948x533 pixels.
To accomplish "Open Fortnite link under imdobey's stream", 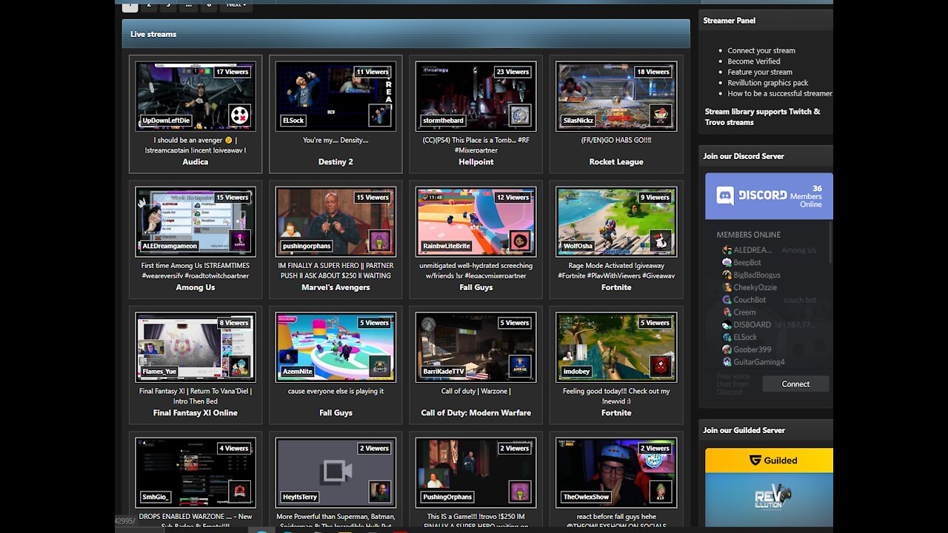I will [x=616, y=412].
